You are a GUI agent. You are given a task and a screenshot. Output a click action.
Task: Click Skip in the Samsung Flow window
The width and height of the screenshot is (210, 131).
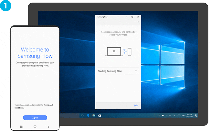click(136, 106)
